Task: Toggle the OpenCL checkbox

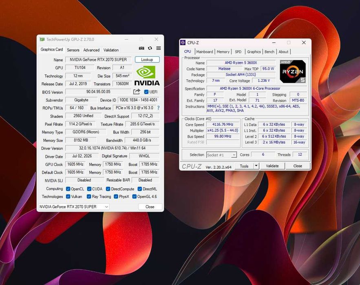Action: pyautogui.click(x=68, y=189)
